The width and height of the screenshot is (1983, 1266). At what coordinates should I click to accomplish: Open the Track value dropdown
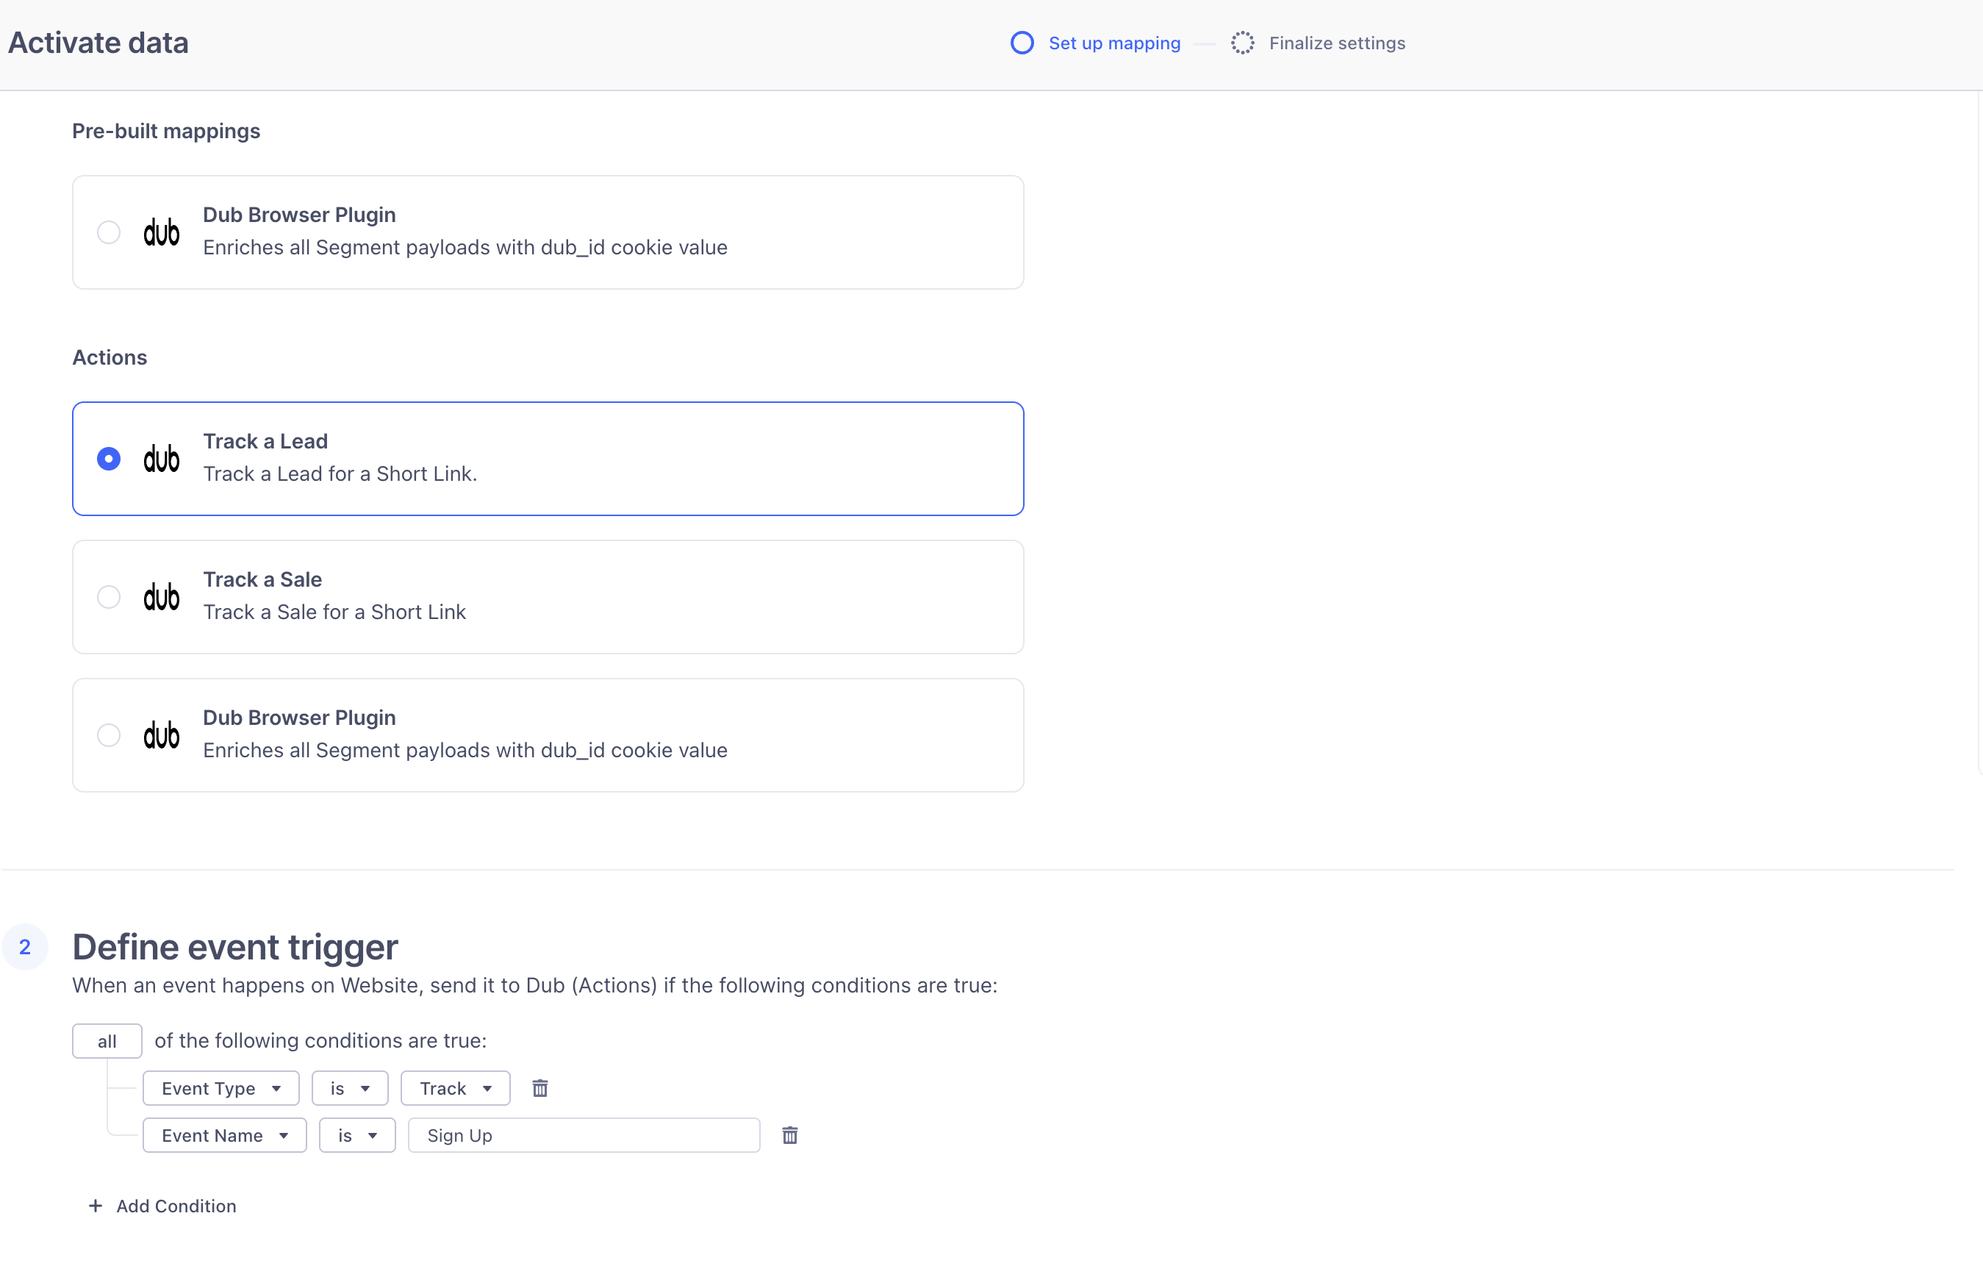point(456,1088)
